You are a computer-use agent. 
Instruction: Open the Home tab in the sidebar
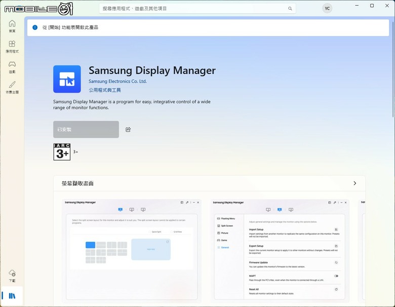tap(12, 26)
